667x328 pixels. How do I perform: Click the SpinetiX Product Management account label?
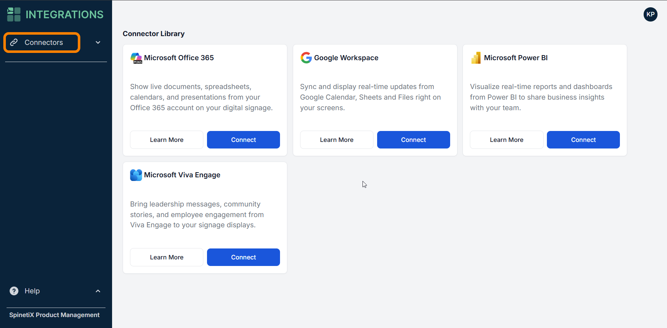click(54, 315)
